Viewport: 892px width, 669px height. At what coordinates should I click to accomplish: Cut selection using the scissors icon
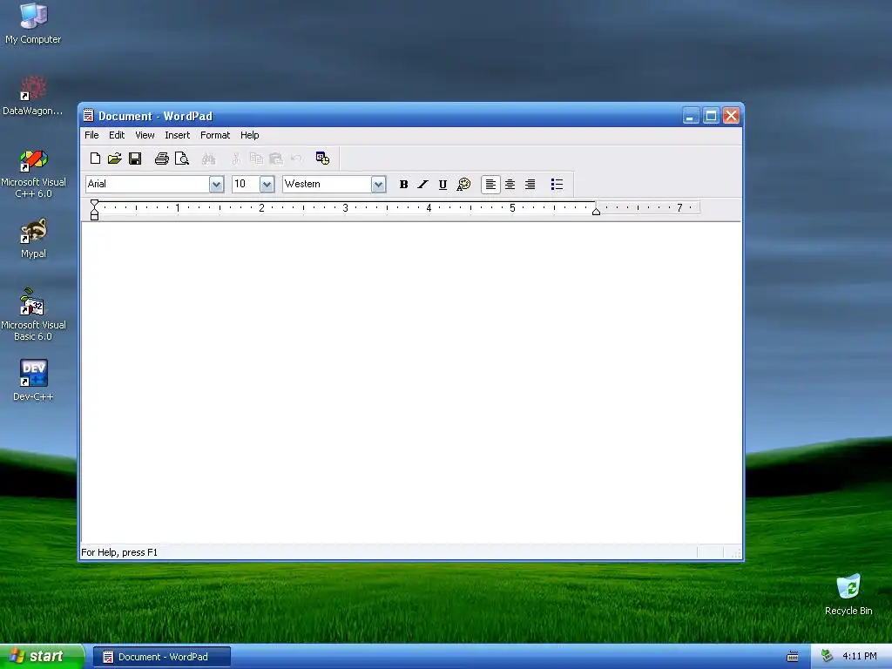coord(235,159)
